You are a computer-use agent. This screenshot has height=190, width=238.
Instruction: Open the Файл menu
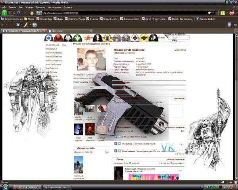4,7
